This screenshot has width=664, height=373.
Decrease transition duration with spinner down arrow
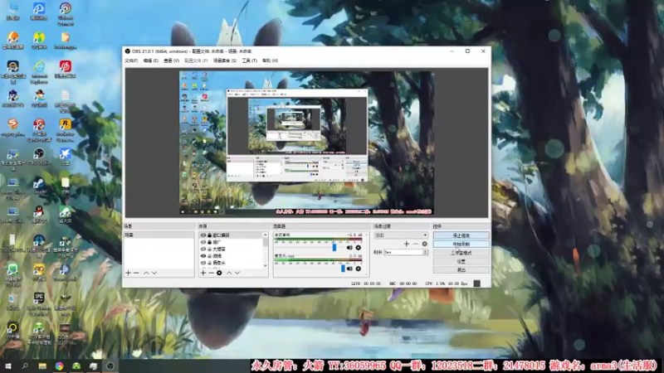tap(425, 254)
